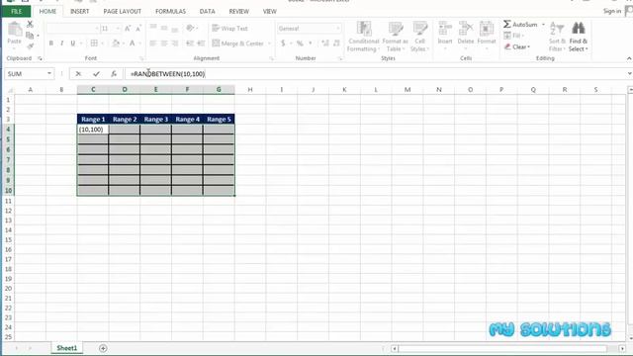
Task: Open Sort & Filter menu
Action: point(557,37)
